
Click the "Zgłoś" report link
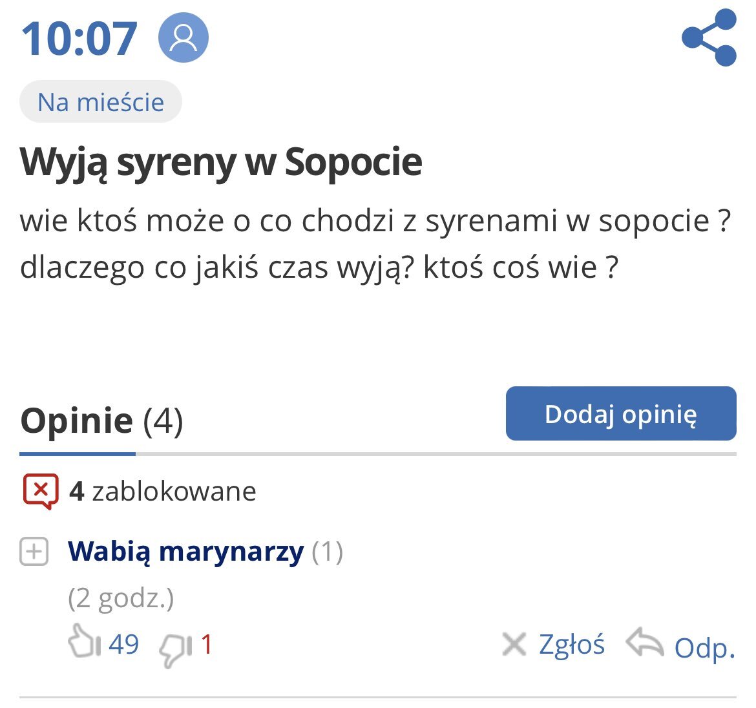572,644
